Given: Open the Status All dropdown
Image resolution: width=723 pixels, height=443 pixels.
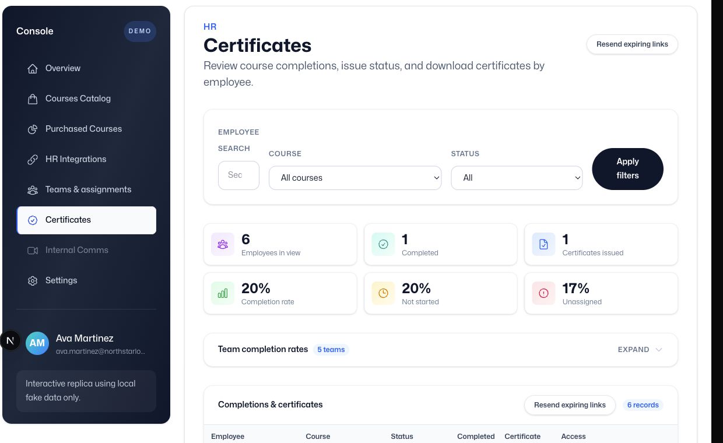Looking at the screenshot, I should pyautogui.click(x=517, y=178).
